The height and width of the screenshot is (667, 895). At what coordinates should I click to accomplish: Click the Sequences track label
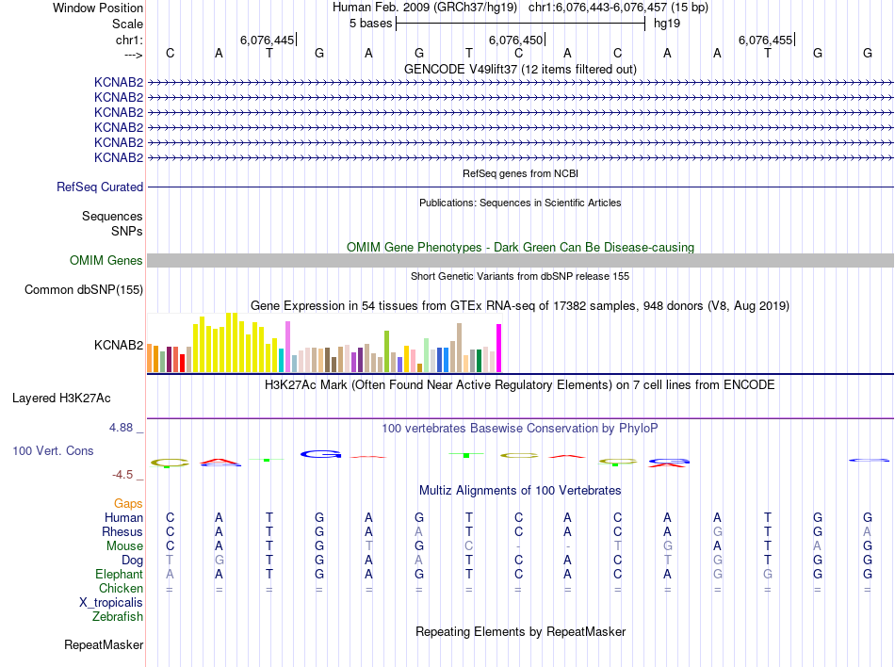112,217
